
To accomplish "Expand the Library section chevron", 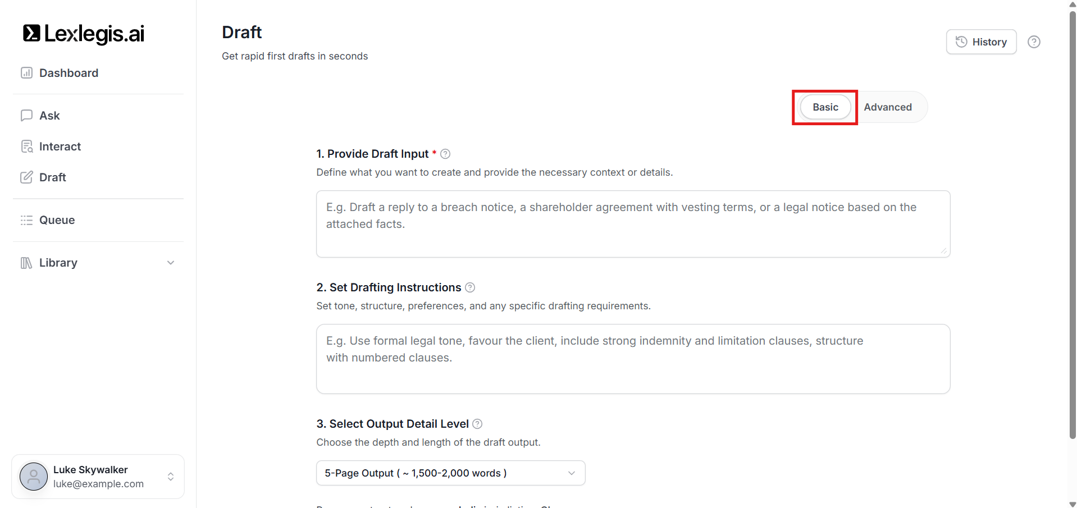I will click(x=171, y=263).
